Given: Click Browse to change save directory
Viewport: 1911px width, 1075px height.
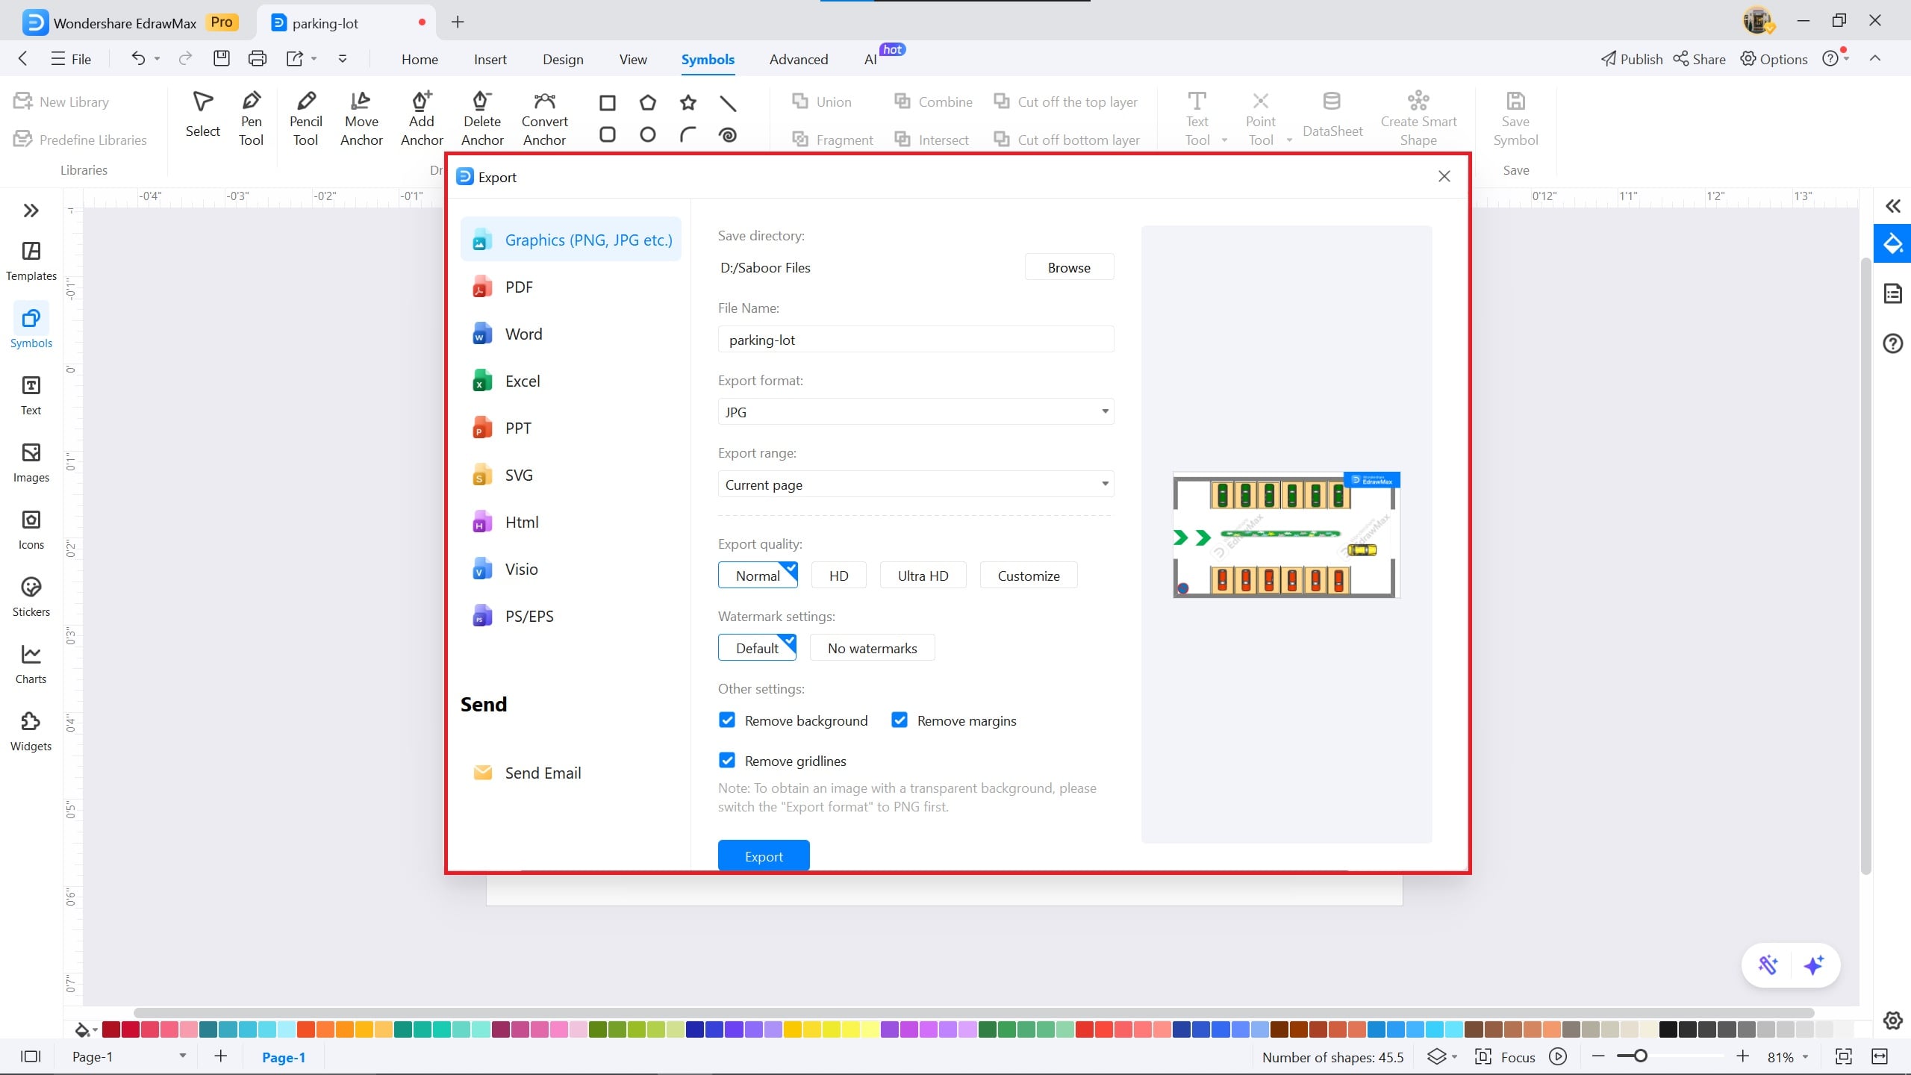Looking at the screenshot, I should click(x=1068, y=267).
